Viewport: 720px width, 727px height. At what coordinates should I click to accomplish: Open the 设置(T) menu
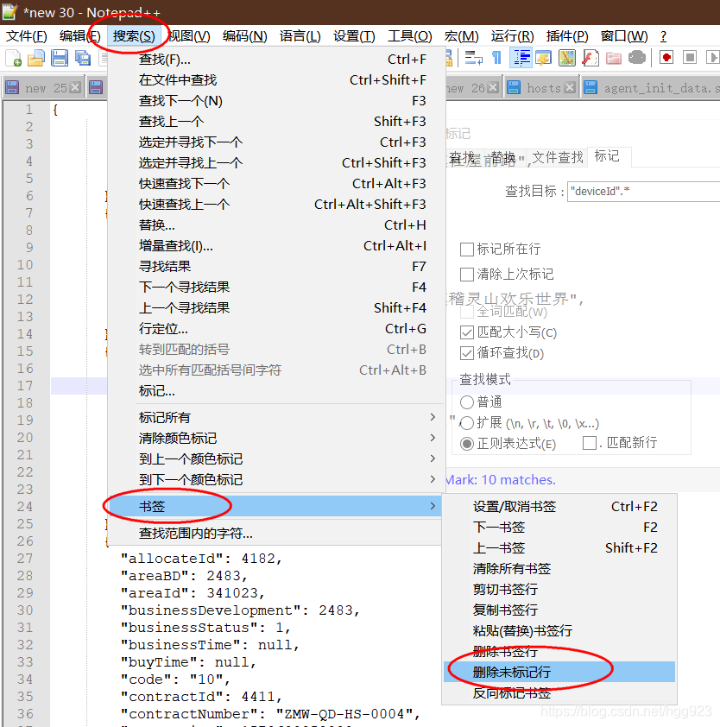[x=354, y=35]
